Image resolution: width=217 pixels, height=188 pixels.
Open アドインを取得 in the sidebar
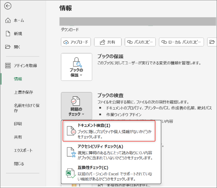[25, 66]
